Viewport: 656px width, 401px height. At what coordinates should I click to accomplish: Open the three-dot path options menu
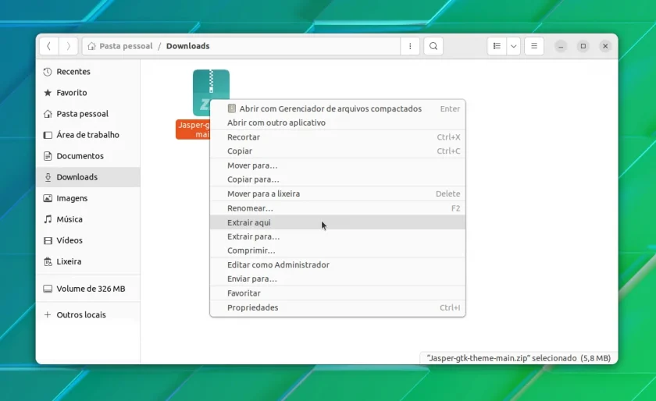410,46
